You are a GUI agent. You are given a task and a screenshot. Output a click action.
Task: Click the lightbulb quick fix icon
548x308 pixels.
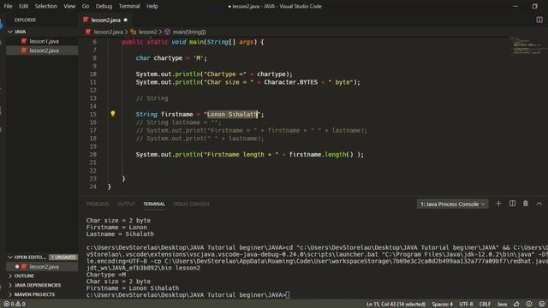click(112, 114)
